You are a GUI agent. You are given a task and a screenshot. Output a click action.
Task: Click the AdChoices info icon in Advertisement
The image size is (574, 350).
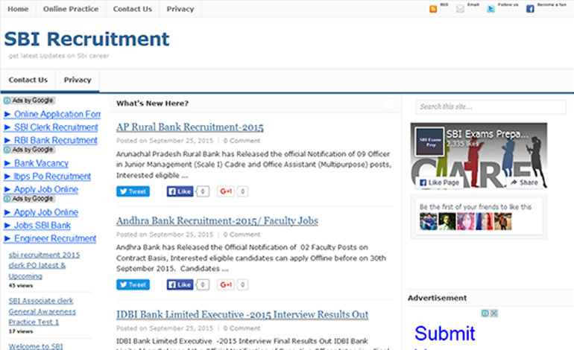[485, 313]
